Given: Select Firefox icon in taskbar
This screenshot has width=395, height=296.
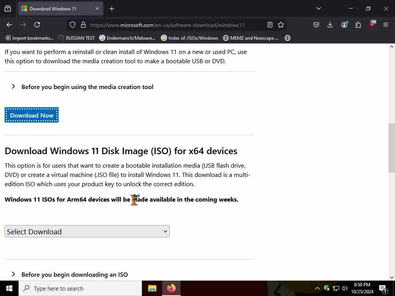Looking at the screenshot, I should (171, 288).
